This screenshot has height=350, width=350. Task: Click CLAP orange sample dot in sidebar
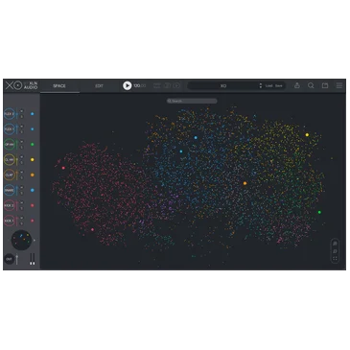[32, 175]
